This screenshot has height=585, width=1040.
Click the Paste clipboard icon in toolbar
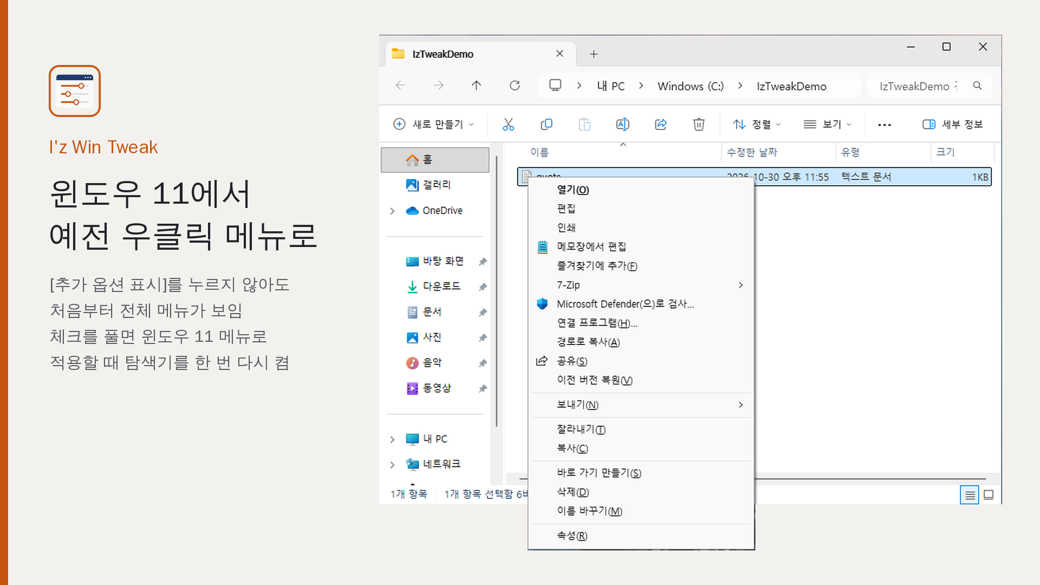584,125
